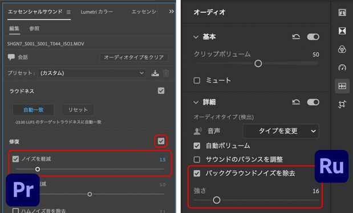Click the リセット button
353x213 pixels.
(x=78, y=110)
